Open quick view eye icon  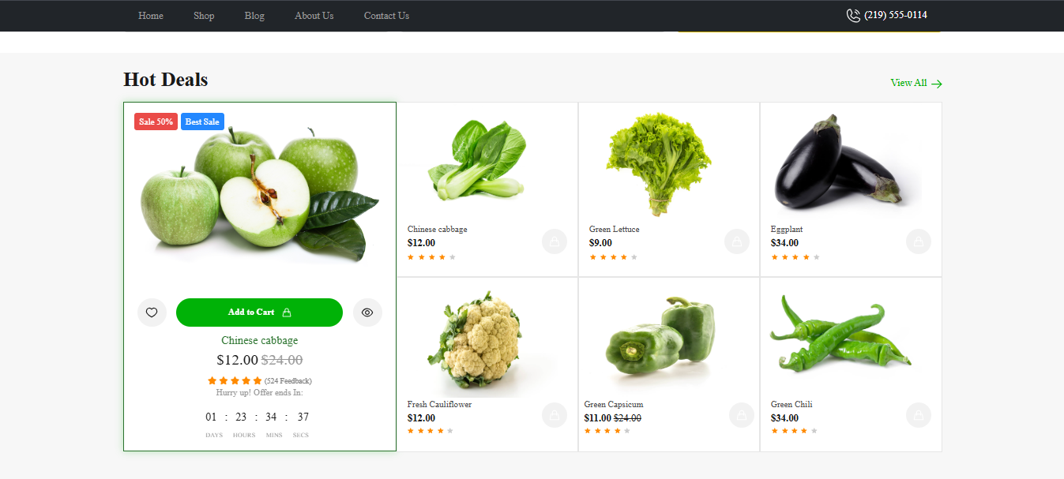[367, 312]
